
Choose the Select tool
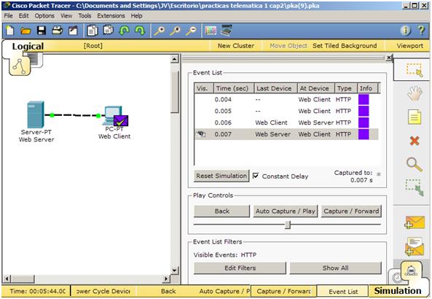tap(415, 69)
